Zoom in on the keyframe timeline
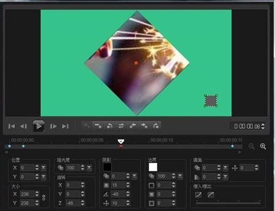 263,147
